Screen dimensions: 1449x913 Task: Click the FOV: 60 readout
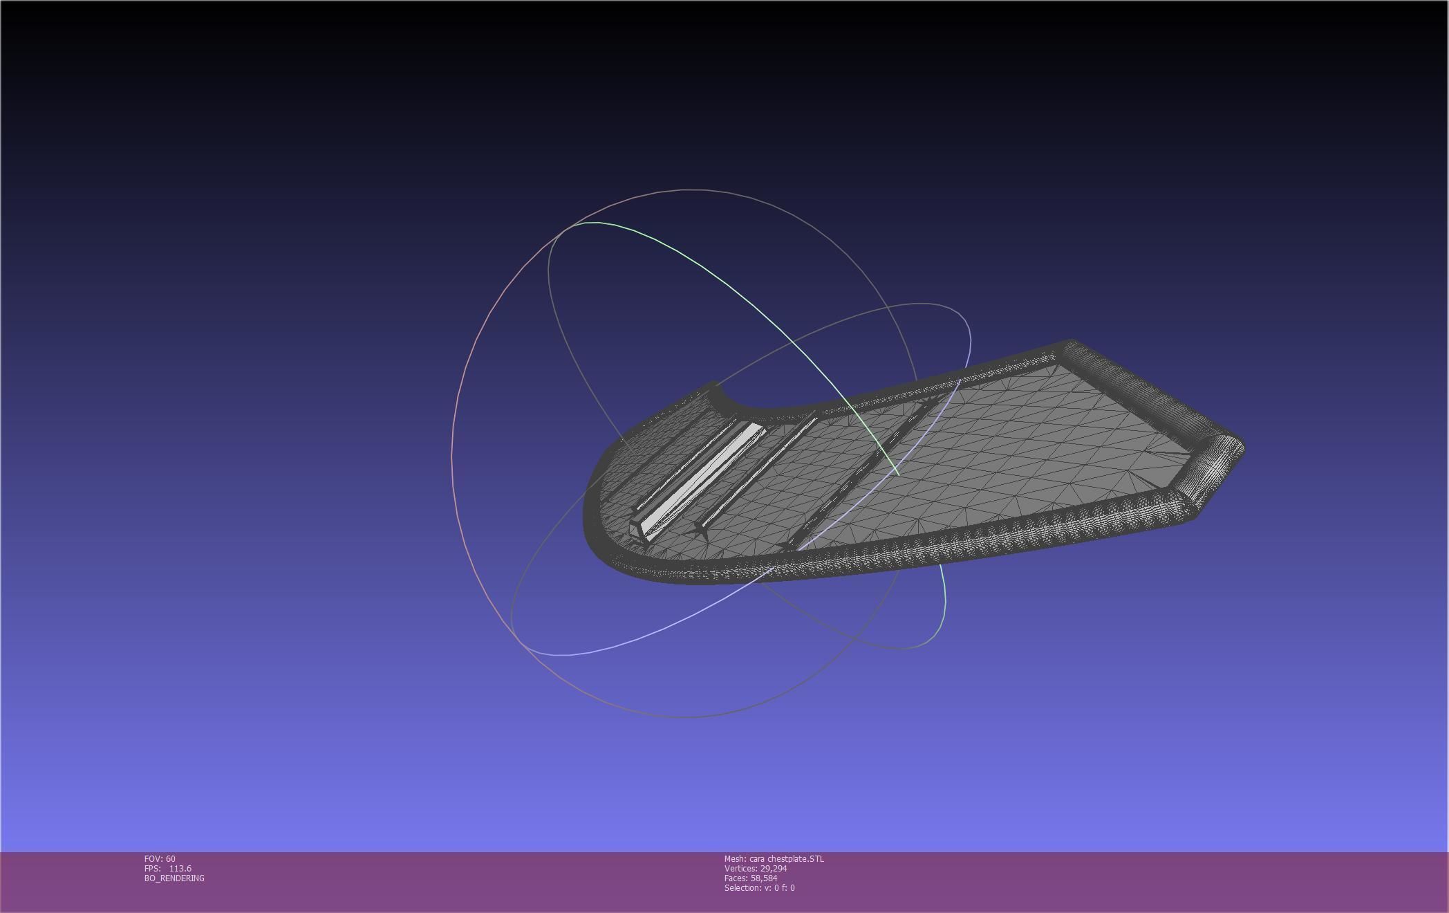(160, 858)
